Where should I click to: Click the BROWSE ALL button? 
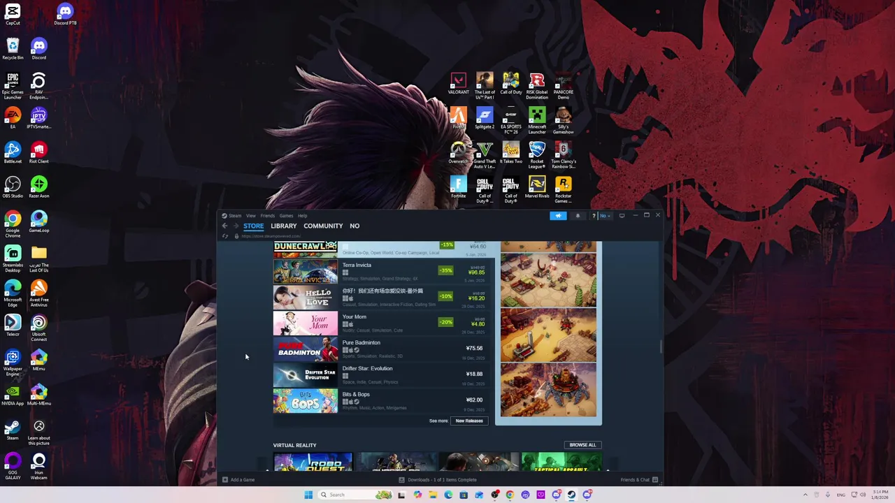click(582, 445)
